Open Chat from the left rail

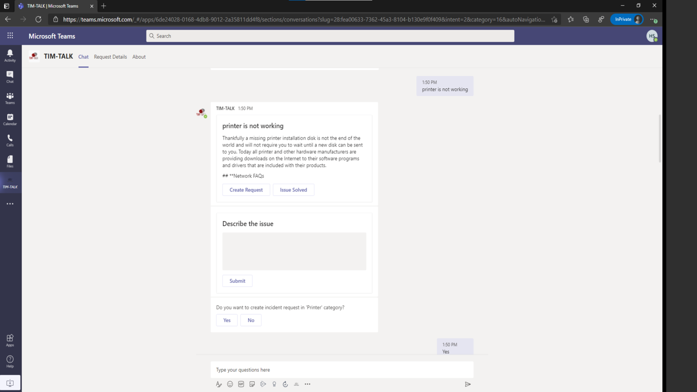tap(10, 77)
